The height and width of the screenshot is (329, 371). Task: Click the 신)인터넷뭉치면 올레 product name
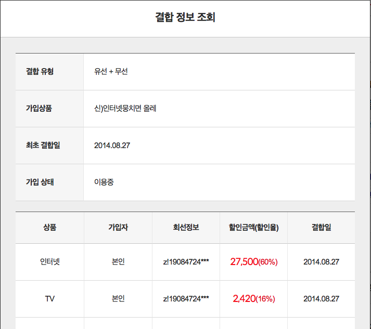click(125, 109)
